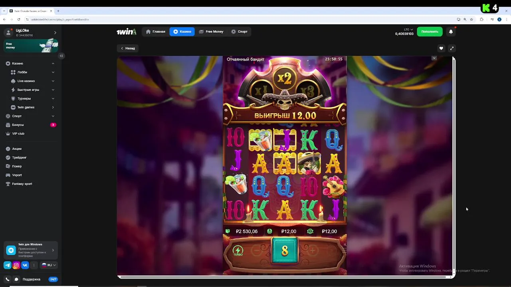Expand game to fullscreen
This screenshot has width=511, height=287.
tap(452, 48)
